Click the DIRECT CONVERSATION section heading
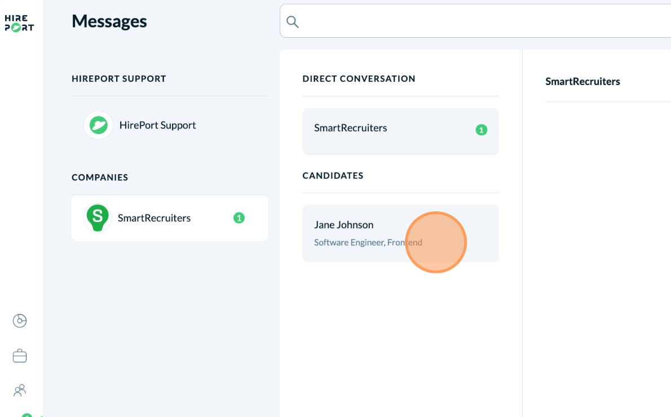 point(359,79)
